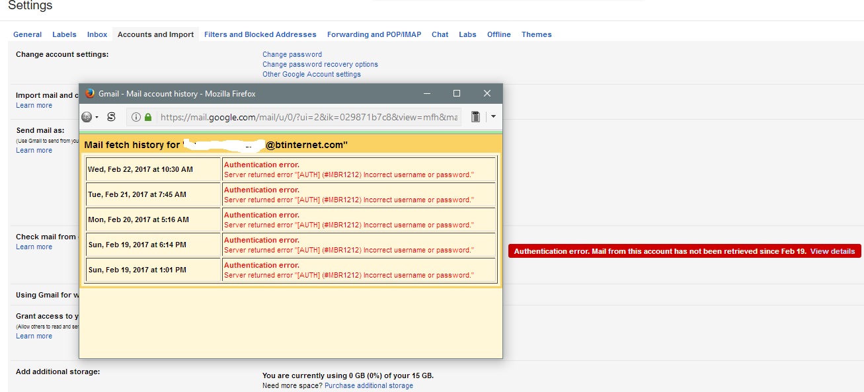Click Learn more under Import mail

point(34,105)
